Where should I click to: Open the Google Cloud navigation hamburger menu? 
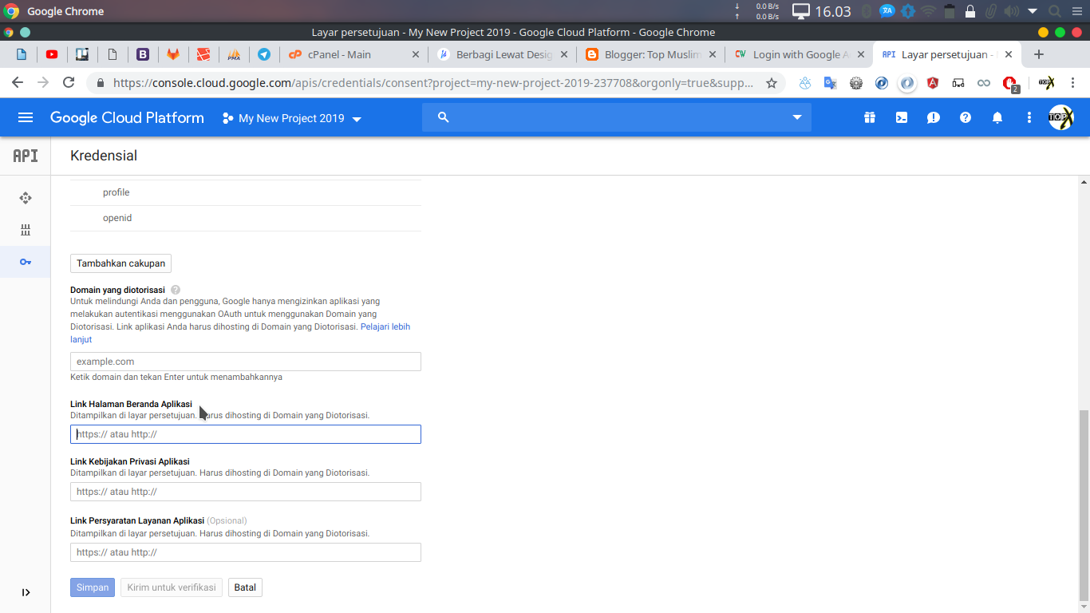click(x=26, y=117)
